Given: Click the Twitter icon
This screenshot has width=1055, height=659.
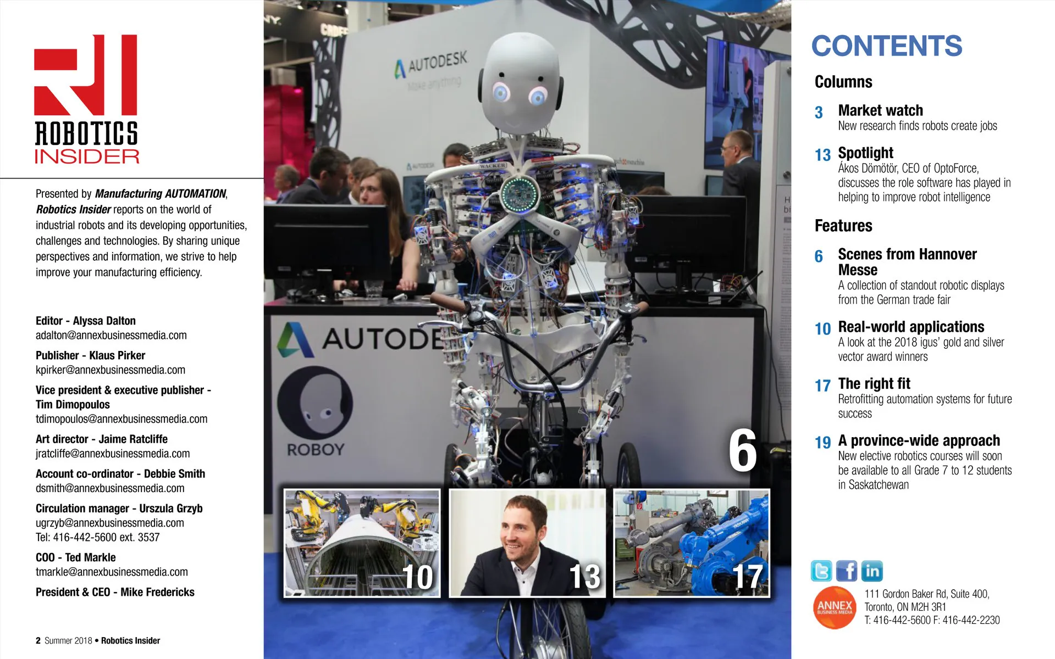Looking at the screenshot, I should (821, 571).
